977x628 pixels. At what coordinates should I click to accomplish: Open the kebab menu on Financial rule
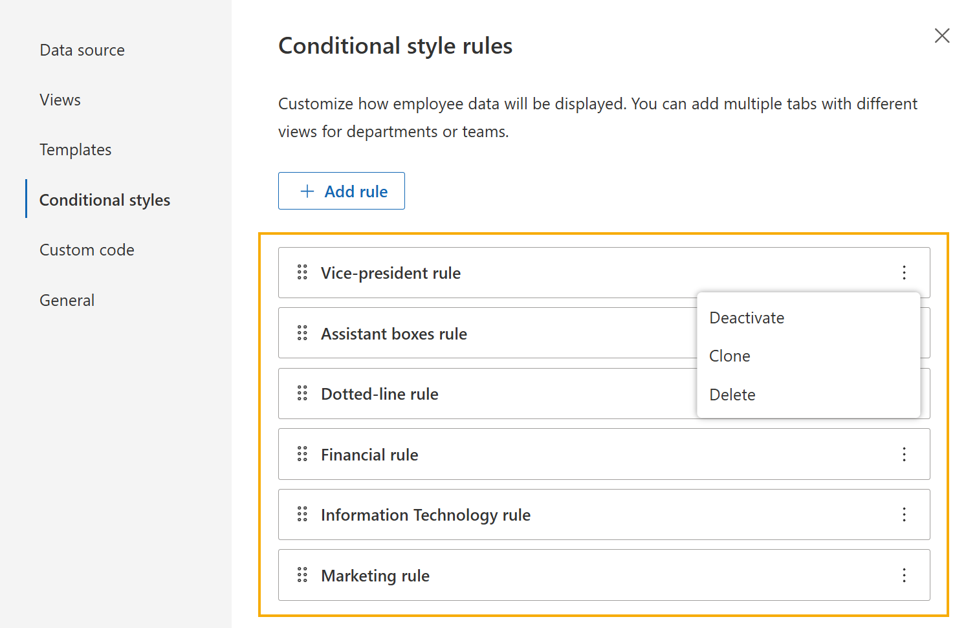tap(904, 454)
